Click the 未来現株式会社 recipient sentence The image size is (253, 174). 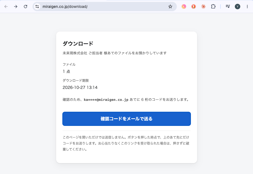click(114, 53)
